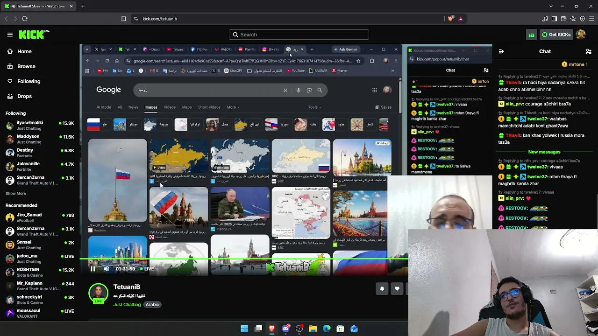Open a new browser tab

tap(83, 6)
